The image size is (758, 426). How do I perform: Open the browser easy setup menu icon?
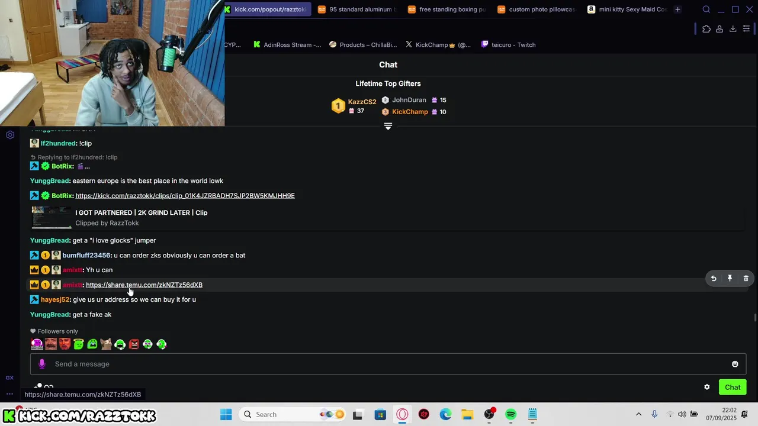tap(746, 29)
